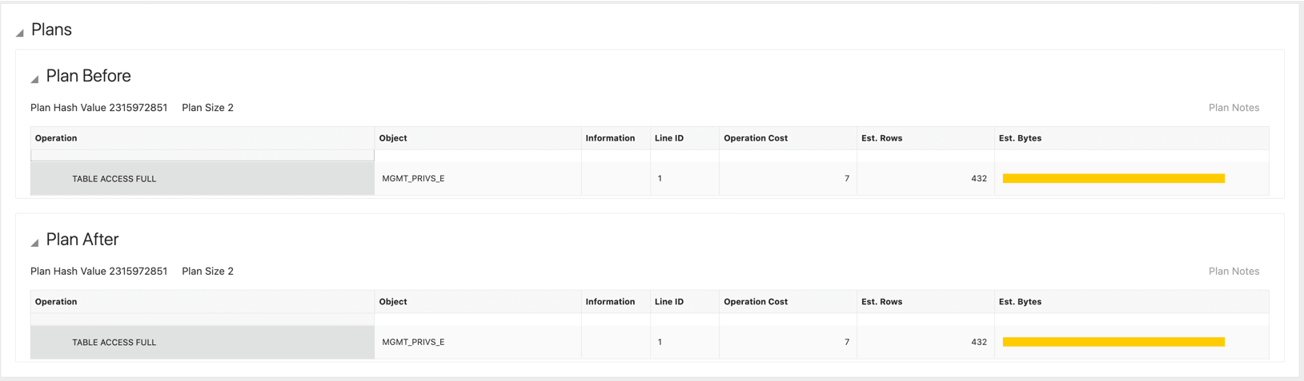The width and height of the screenshot is (1304, 381).
Task: Click the empty top Operation row in Plan Before
Action: coord(202,155)
